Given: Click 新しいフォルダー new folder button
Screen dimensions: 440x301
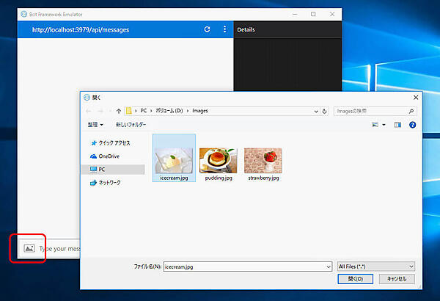Looking at the screenshot, I should (131, 125).
